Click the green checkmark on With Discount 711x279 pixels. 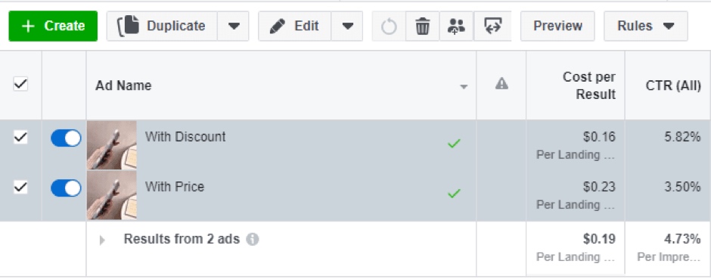click(454, 144)
